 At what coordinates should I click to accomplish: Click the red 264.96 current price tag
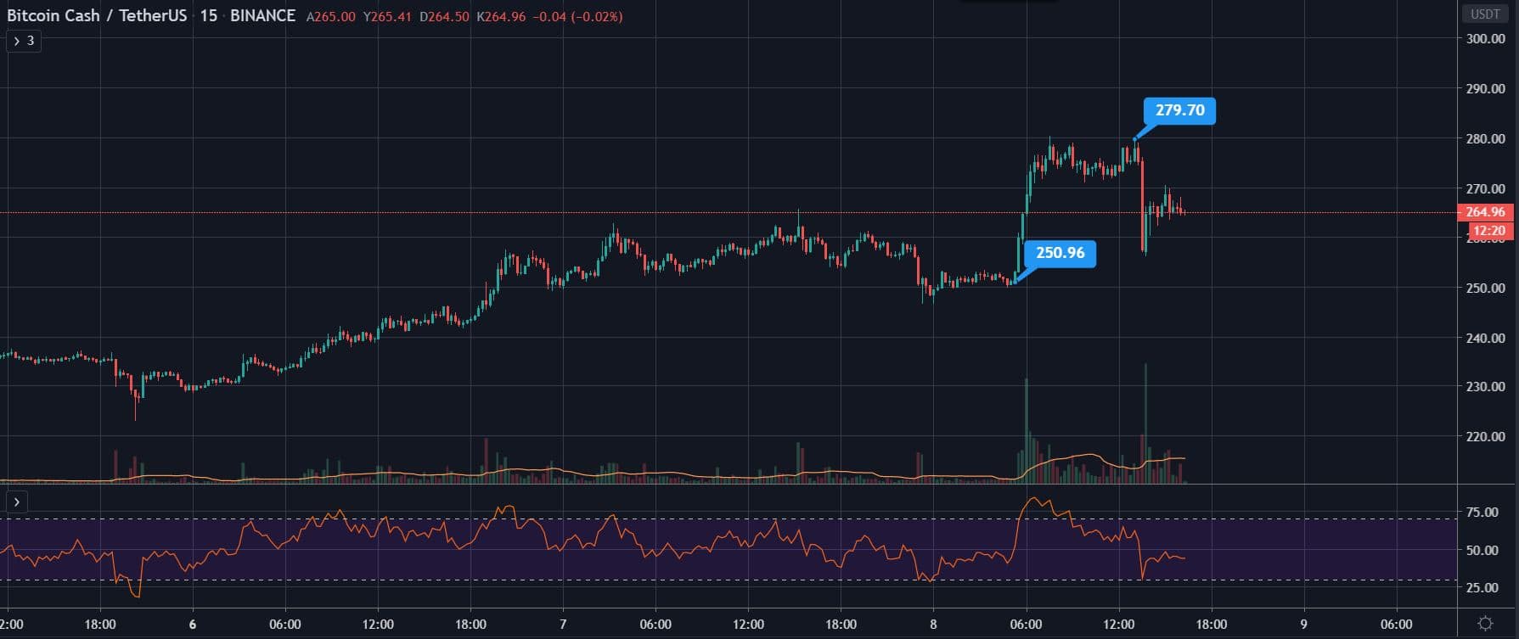pos(1485,212)
